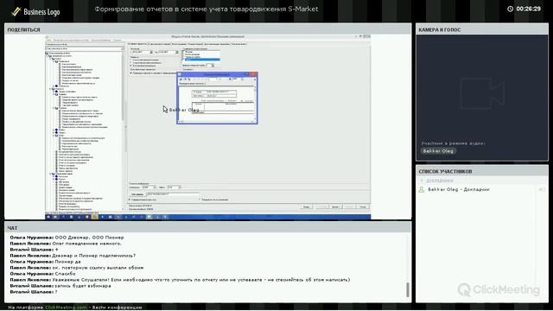Viewport: 553px width, 311px height.
Task: Click the chat panel vertical scrollbar thumb
Action: (408, 289)
